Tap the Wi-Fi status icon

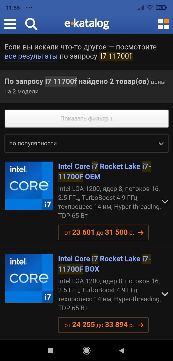pyautogui.click(x=150, y=8)
